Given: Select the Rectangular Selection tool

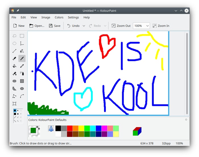Looking at the screenshot, I should (22, 36).
